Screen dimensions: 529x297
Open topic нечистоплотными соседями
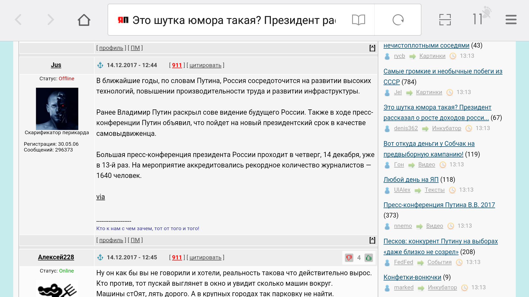[426, 45]
